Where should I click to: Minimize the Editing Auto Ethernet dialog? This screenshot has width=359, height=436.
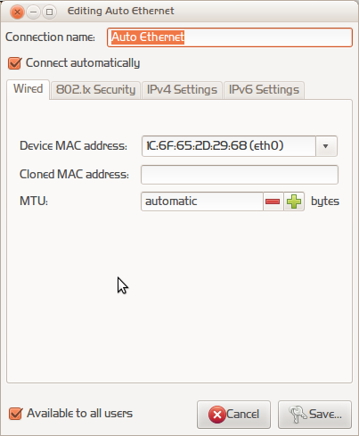tap(34, 12)
